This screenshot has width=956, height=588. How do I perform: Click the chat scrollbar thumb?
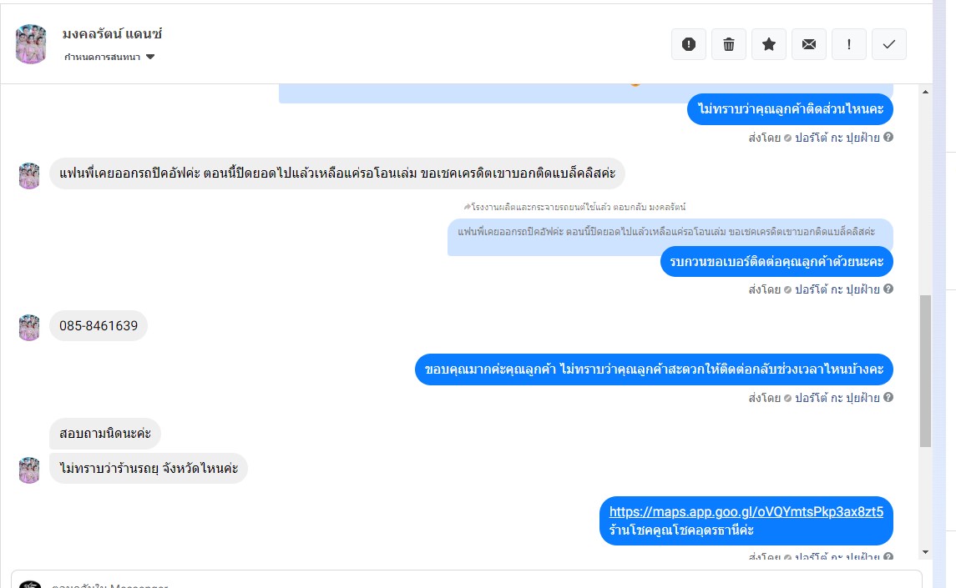[925, 371]
